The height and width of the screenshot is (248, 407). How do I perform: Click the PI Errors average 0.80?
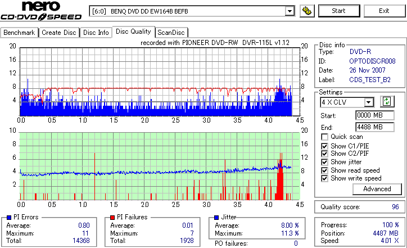pos(84,226)
